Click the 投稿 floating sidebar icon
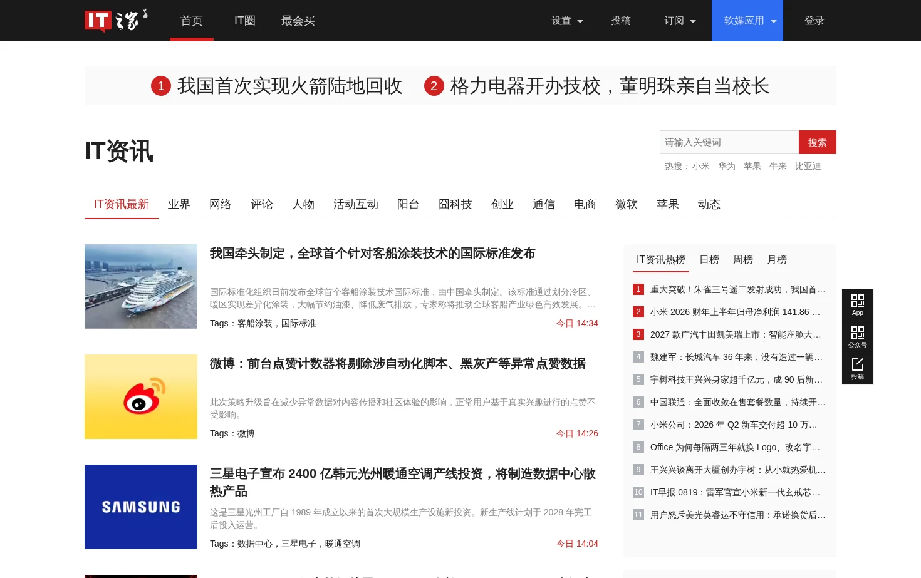This screenshot has width=921, height=578. [x=858, y=369]
